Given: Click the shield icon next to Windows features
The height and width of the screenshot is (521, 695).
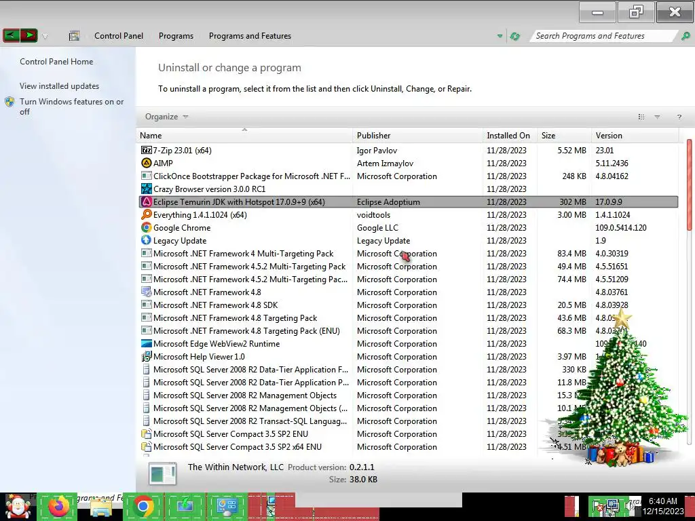Looking at the screenshot, I should point(10,102).
